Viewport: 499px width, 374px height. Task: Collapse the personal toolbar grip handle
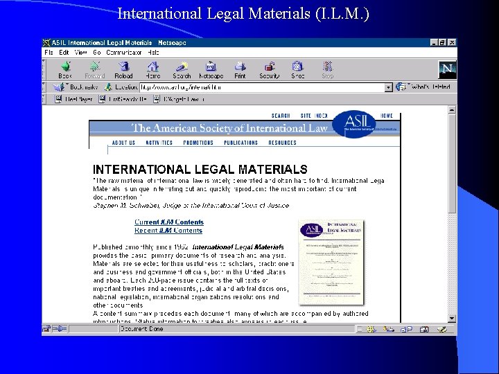point(44,99)
